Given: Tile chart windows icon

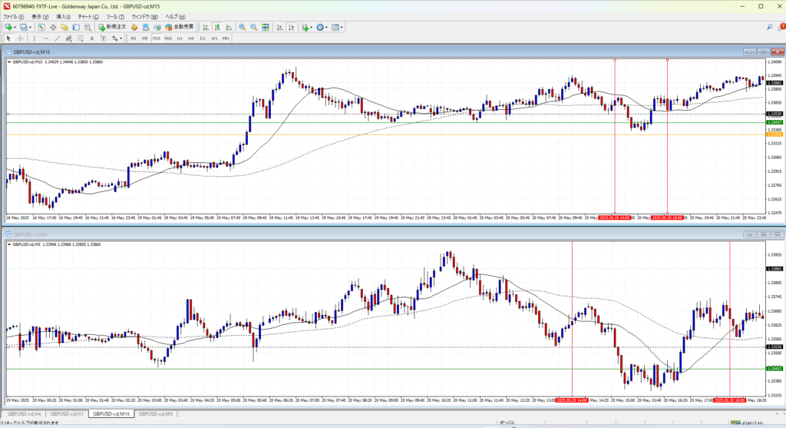Looking at the screenshot, I should coord(266,27).
